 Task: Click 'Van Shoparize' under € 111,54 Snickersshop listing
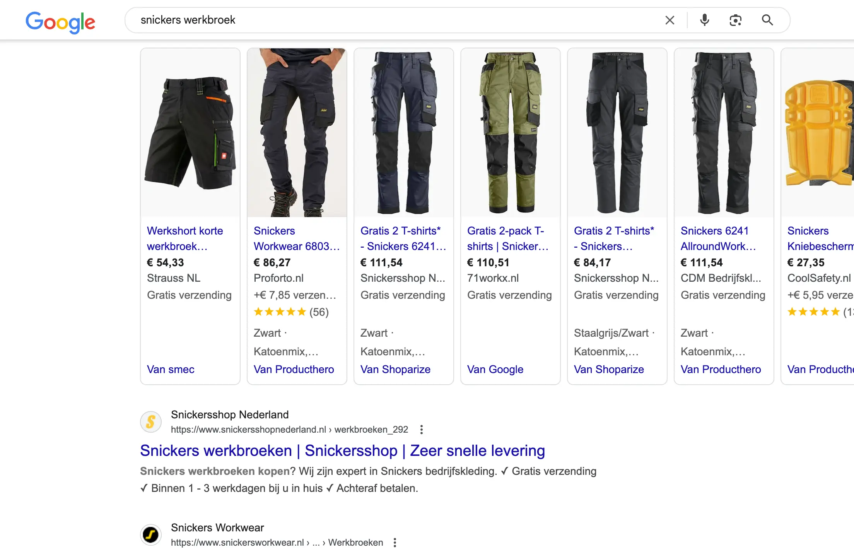pyautogui.click(x=395, y=369)
